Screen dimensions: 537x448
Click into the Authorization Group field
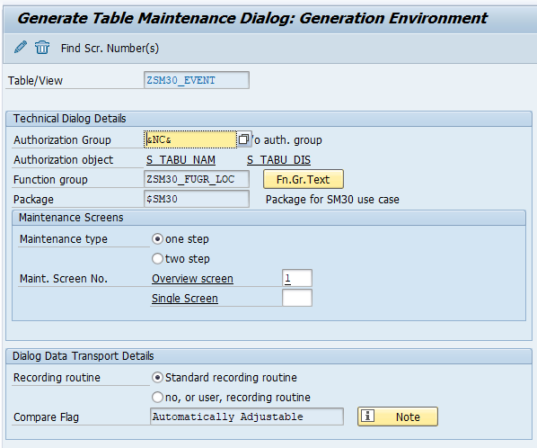[190, 139]
